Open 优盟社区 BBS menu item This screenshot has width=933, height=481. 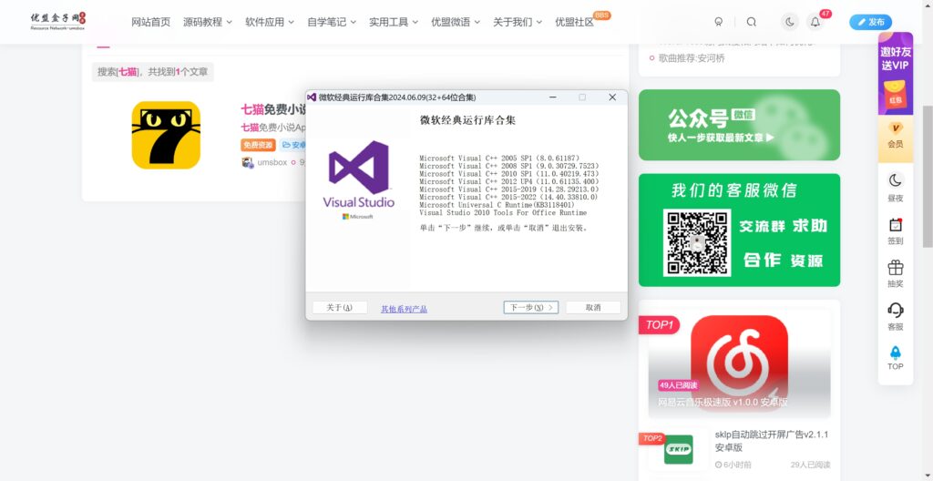(x=575, y=22)
